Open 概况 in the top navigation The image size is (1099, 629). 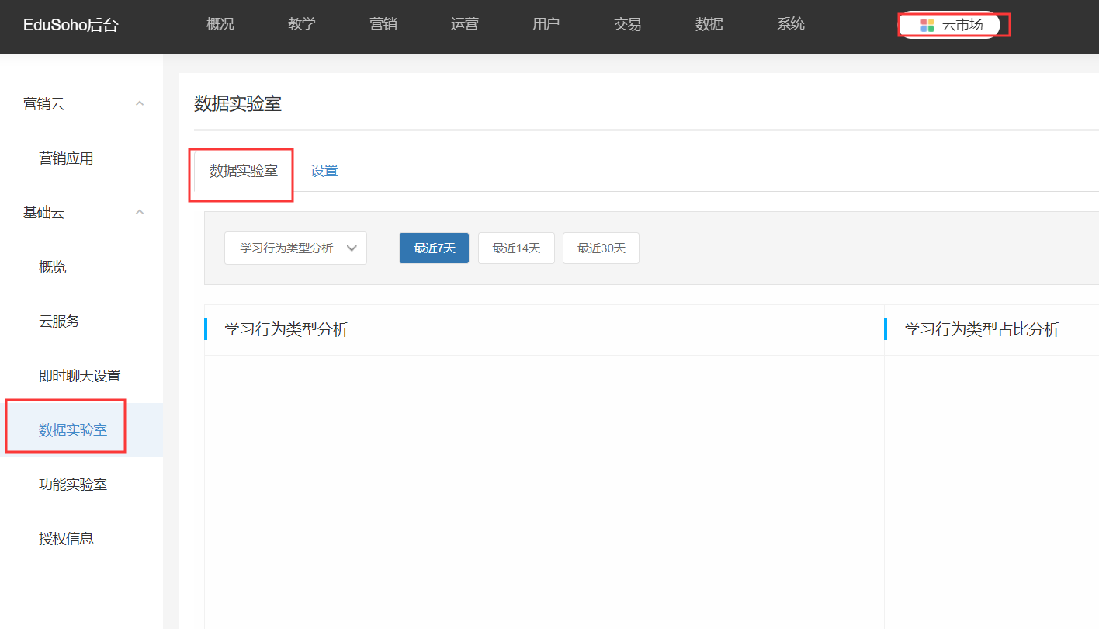(220, 24)
